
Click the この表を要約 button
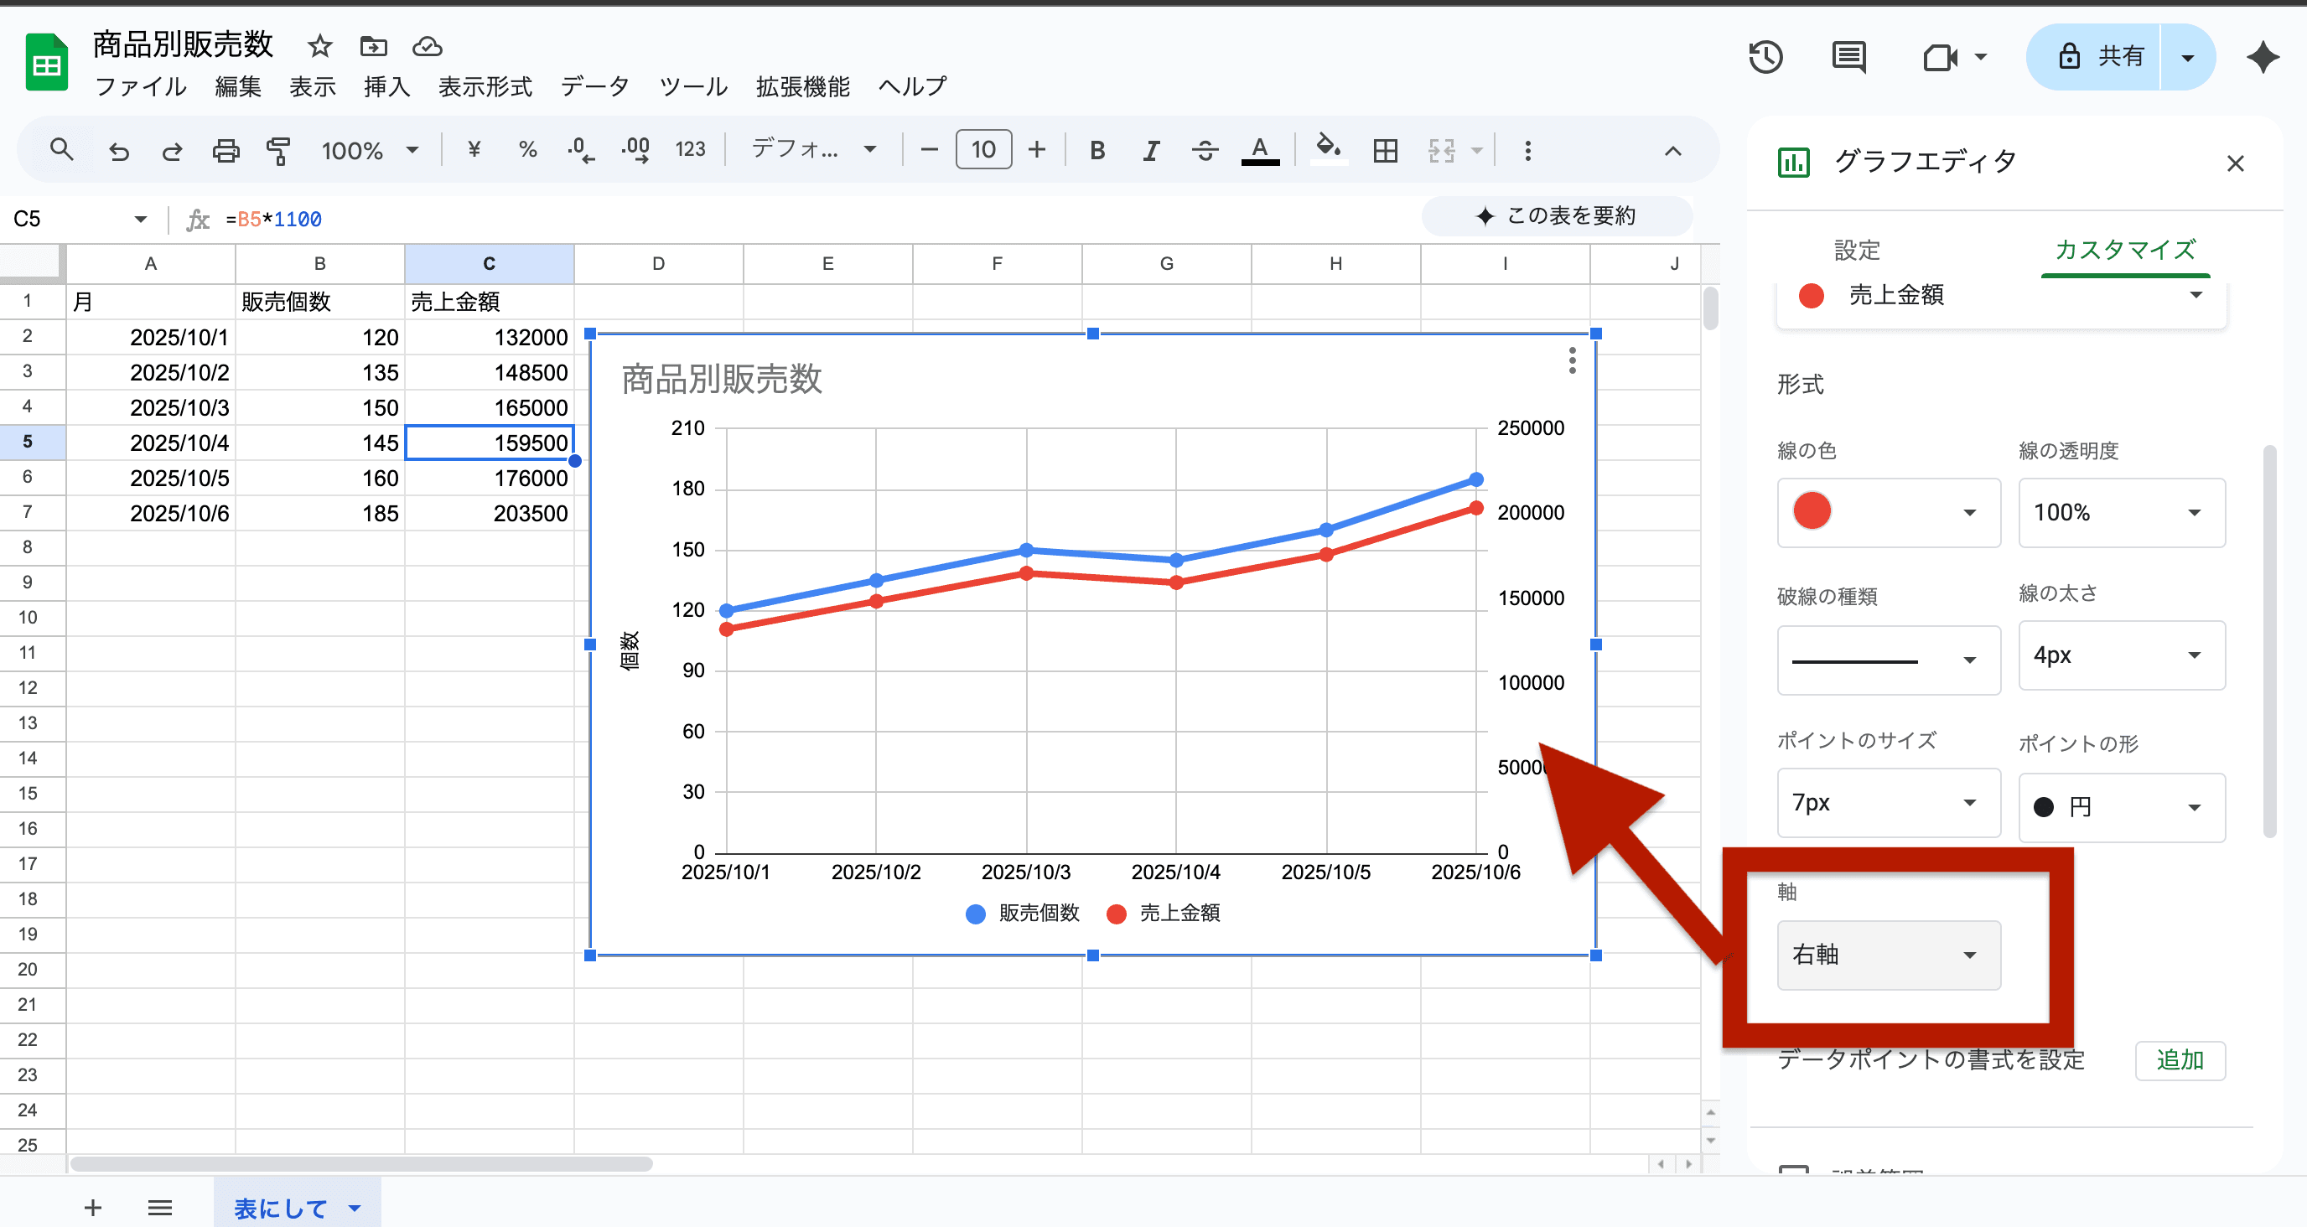(x=1557, y=216)
